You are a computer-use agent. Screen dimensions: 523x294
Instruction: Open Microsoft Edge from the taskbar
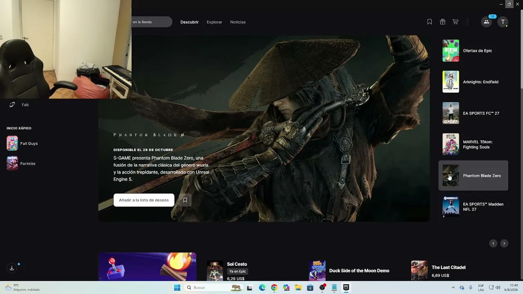pos(262,287)
